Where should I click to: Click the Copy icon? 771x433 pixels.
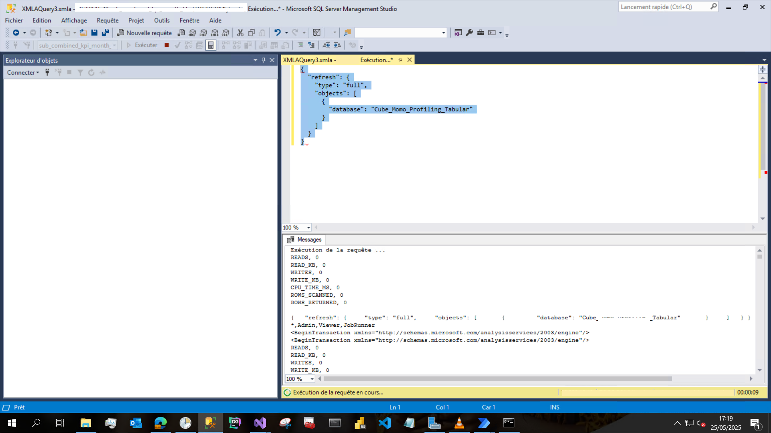(251, 32)
